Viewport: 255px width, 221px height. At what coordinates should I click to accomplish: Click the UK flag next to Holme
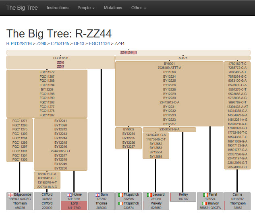69,195
